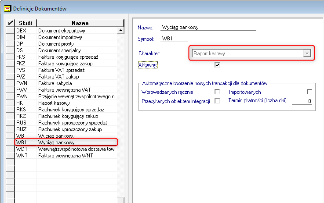This screenshot has height=203, width=324.
Task: Select row FKZ Faktura korygująca zakup
Action: 66,64
